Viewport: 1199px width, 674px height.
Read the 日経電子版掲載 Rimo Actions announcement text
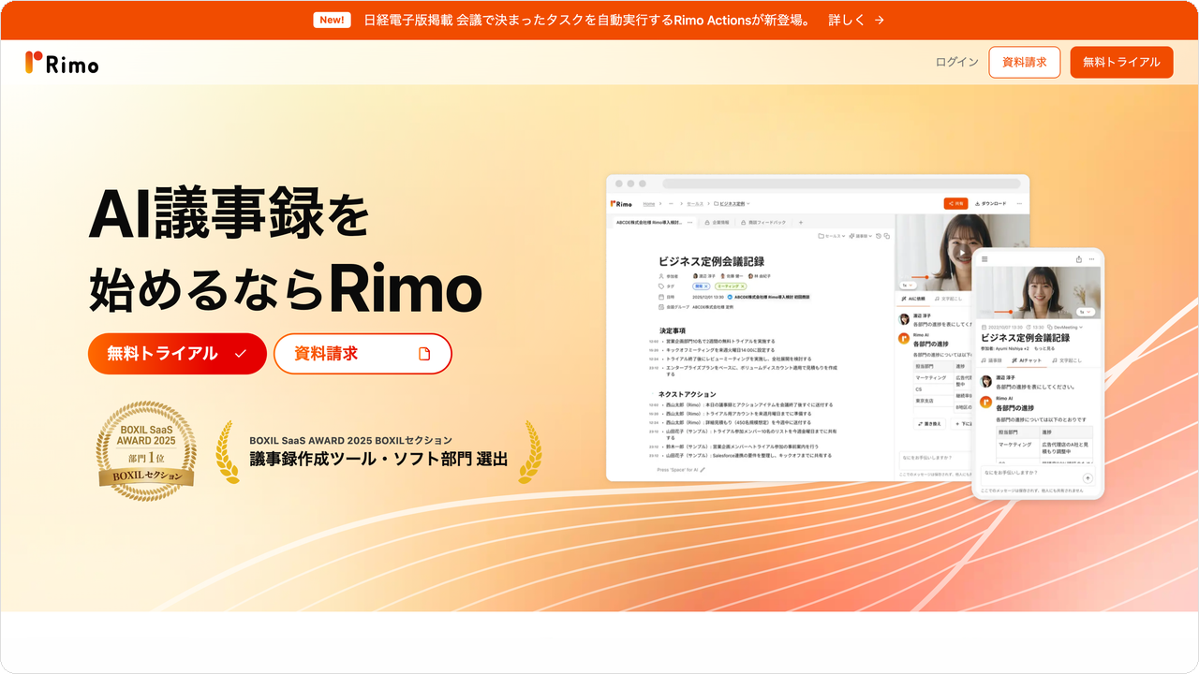pyautogui.click(x=587, y=20)
